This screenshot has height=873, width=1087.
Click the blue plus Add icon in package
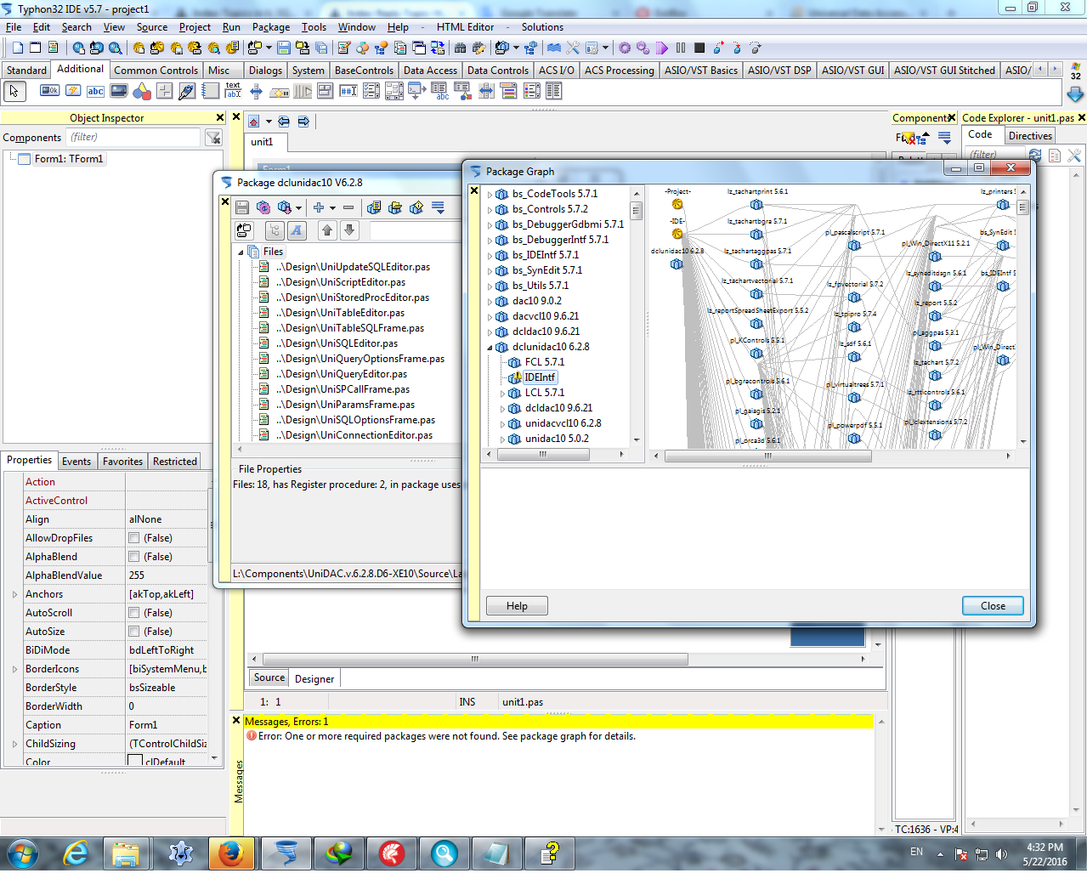(319, 207)
